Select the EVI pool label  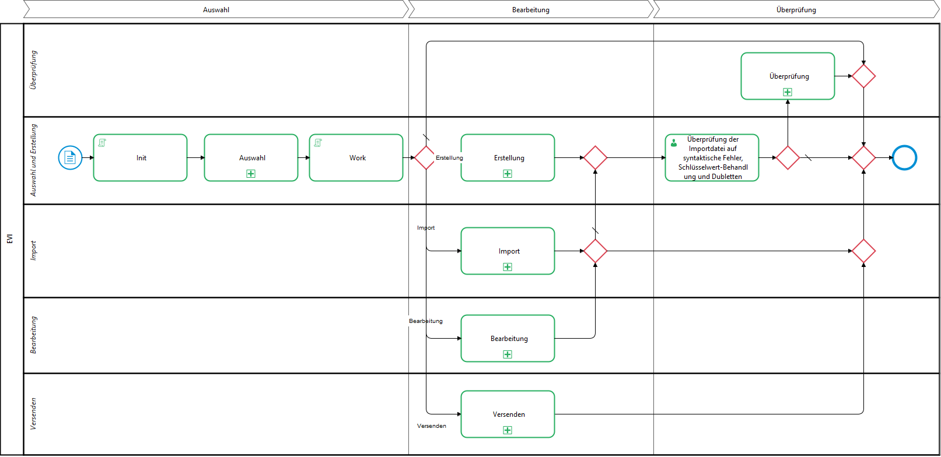tap(10, 239)
